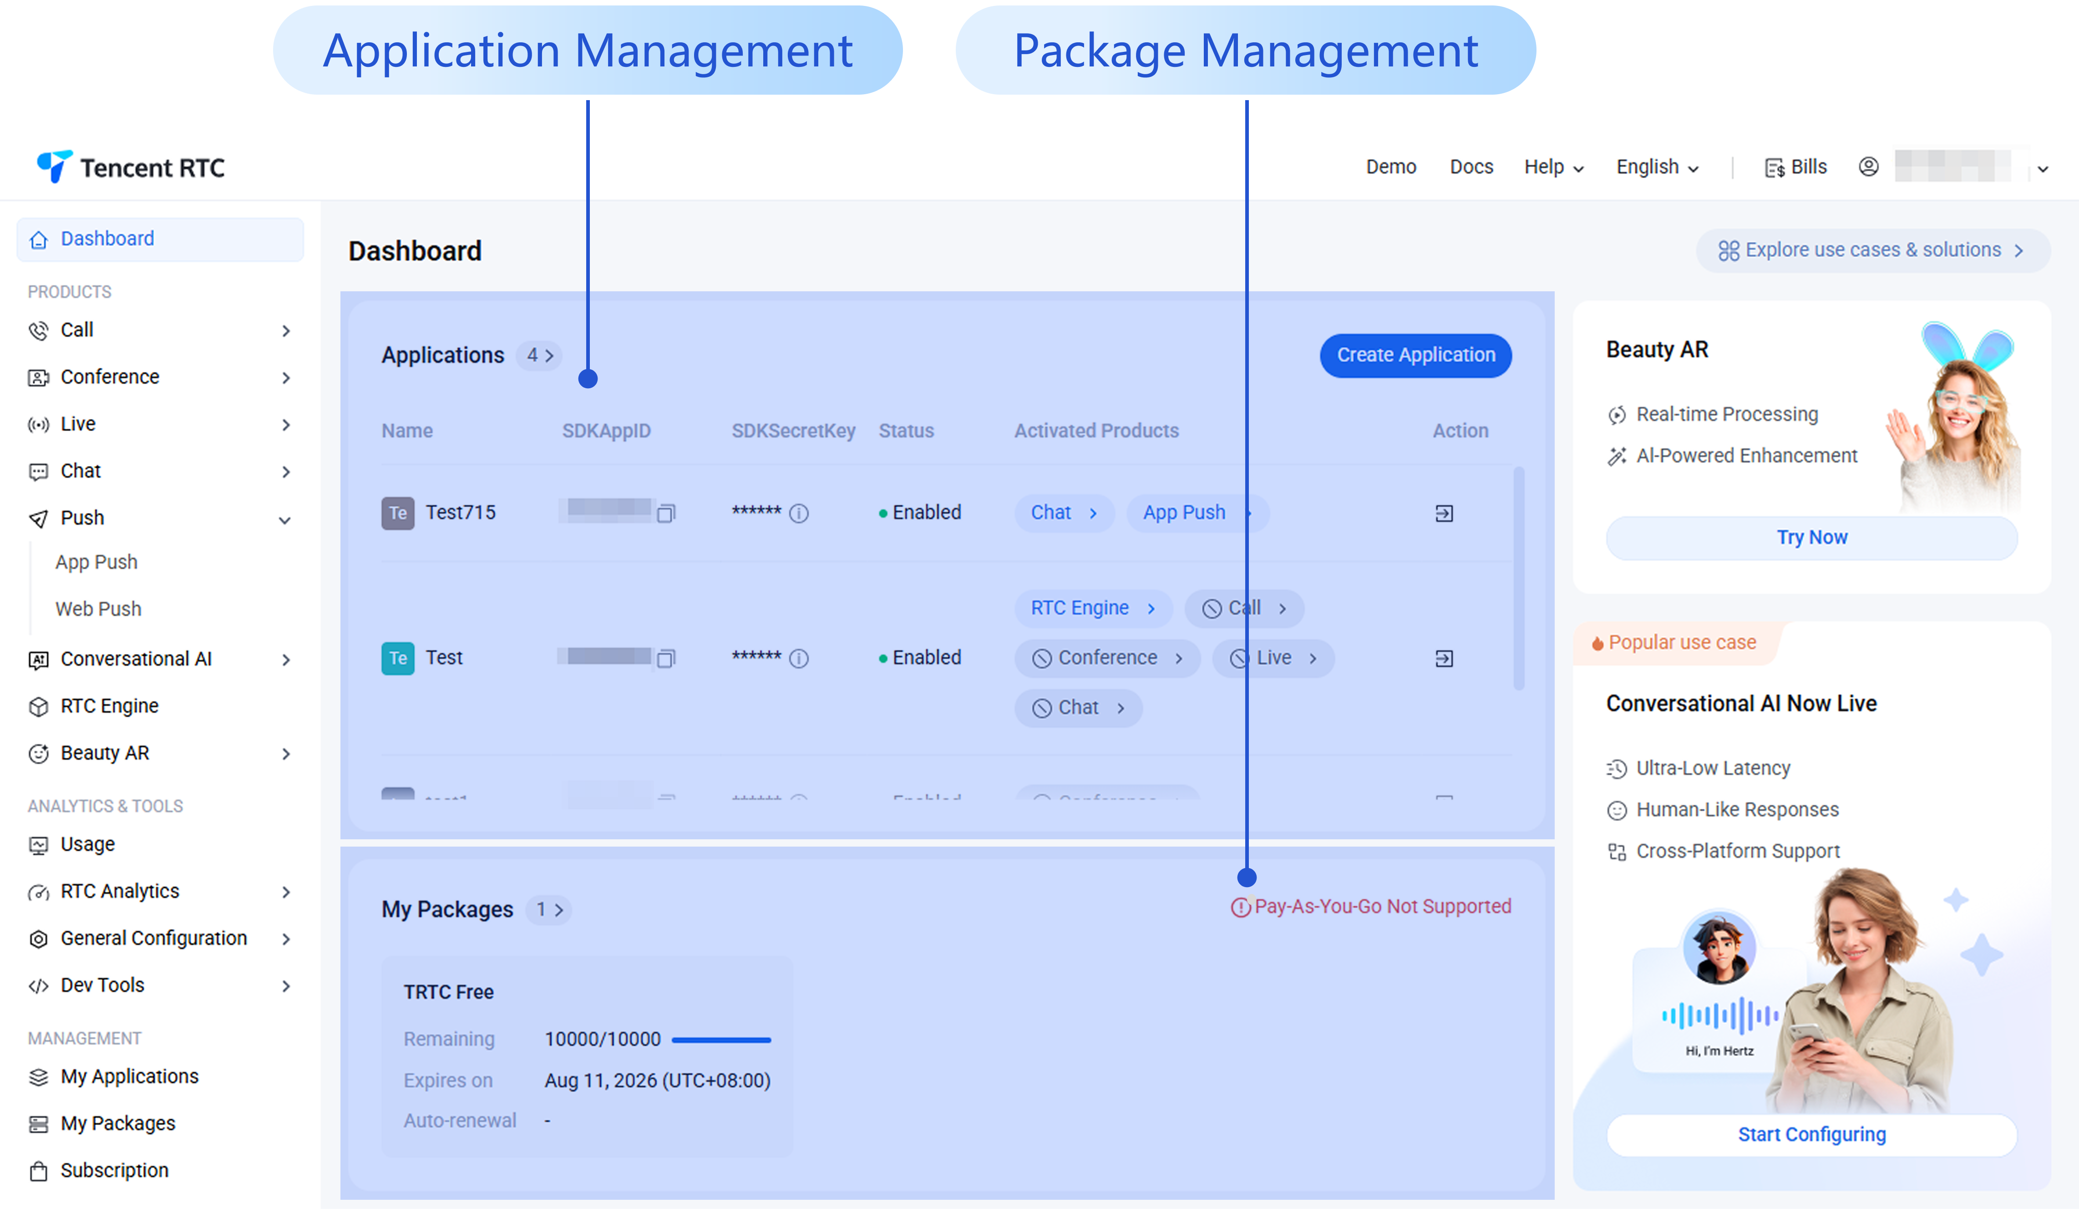
Task: Copy SDKAppID for Test715
Action: coord(667,513)
